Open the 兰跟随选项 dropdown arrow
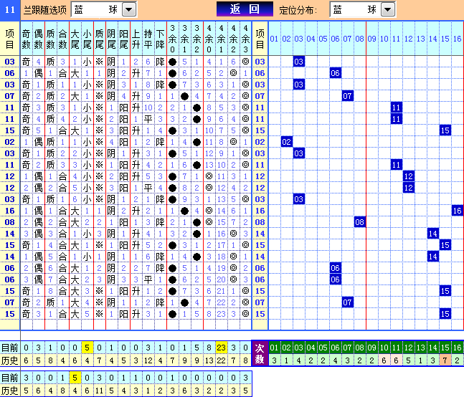Viewport: 464px width, 397px height. 129,9
